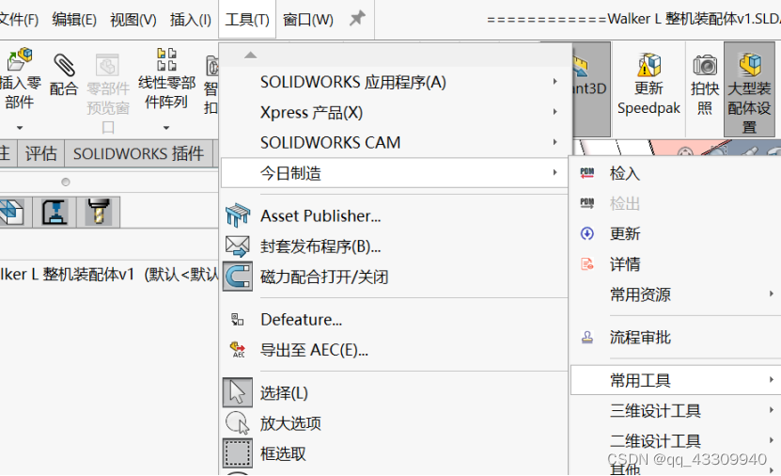Click the 流程审批 stamp icon

tap(587, 338)
